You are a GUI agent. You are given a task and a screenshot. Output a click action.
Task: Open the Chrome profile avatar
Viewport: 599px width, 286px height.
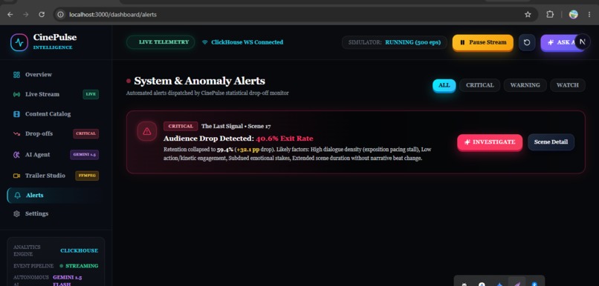pos(574,15)
